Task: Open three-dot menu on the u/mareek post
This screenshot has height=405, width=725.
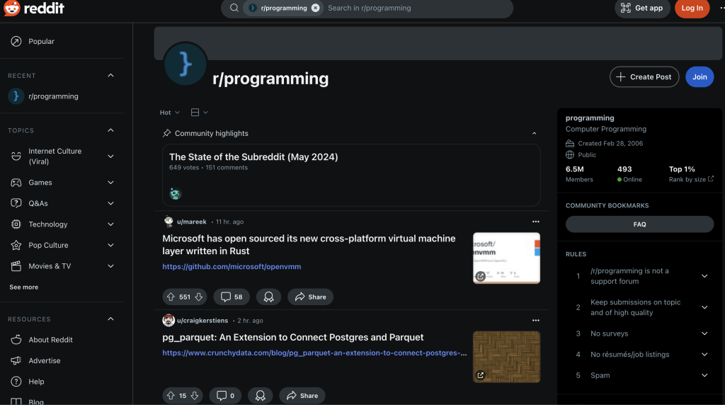Action: click(535, 222)
